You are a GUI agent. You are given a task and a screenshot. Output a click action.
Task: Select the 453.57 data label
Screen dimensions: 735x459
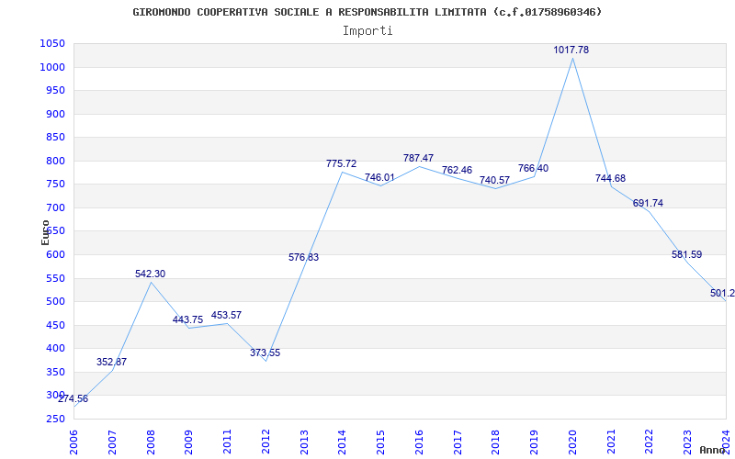point(226,315)
